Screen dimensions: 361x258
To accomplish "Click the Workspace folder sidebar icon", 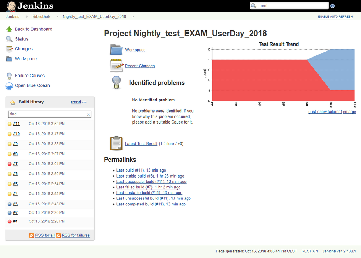I will click(9, 59).
